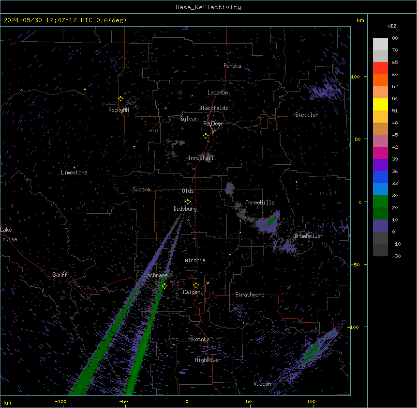The image size is (417, 408).
Task: Click the Drumheller label
Action: click(309, 236)
